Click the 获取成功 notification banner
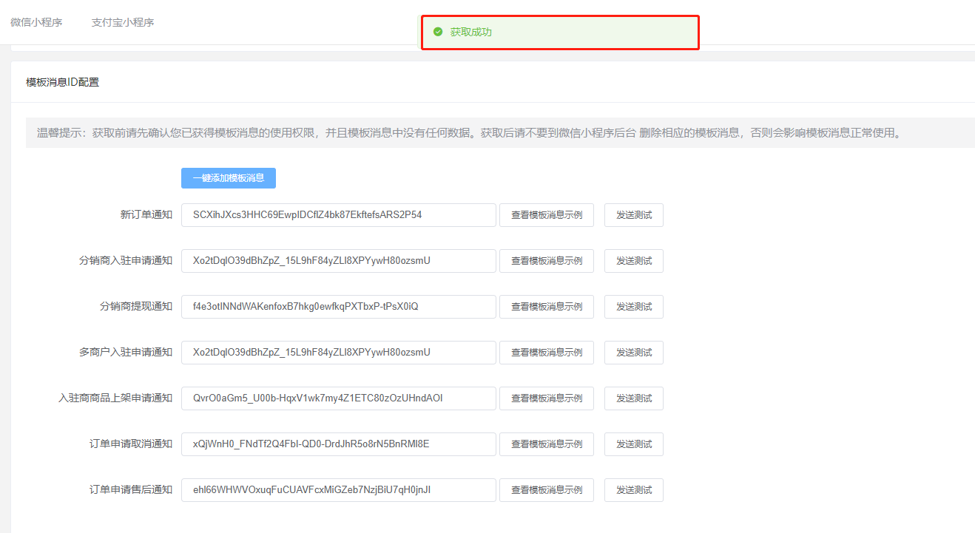The image size is (975, 533). pos(560,33)
